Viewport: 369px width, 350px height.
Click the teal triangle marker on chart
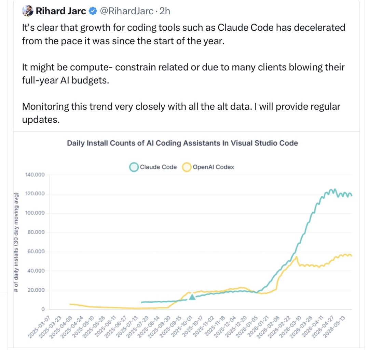point(192,297)
